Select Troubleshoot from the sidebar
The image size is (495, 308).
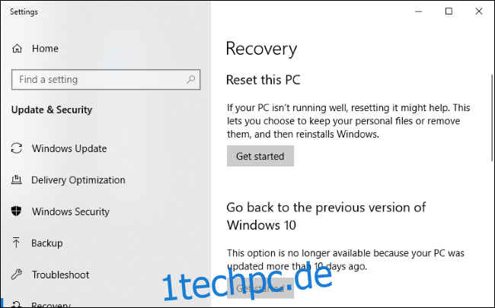point(61,275)
